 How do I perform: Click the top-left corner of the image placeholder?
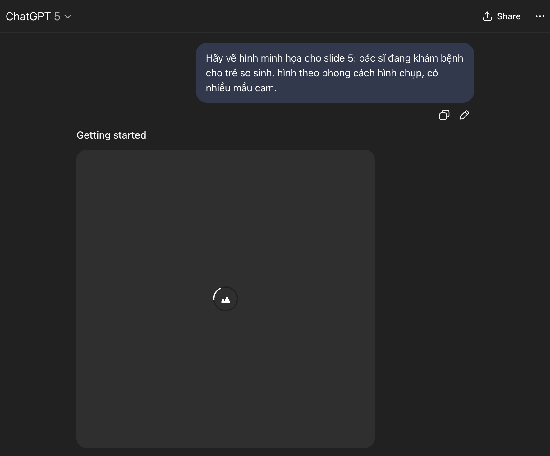click(85, 158)
